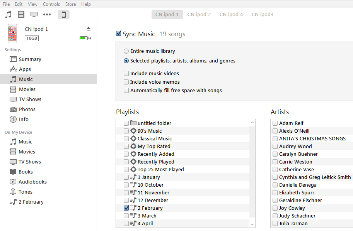The width and height of the screenshot is (353, 231).
Task: Open Audiobooks on device
Action: (x=48, y=182)
